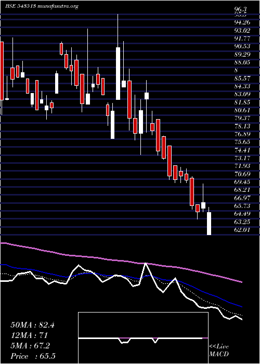Click the '12MA : 71' readout
Viewport: 260px width, 364px height.
29,335
